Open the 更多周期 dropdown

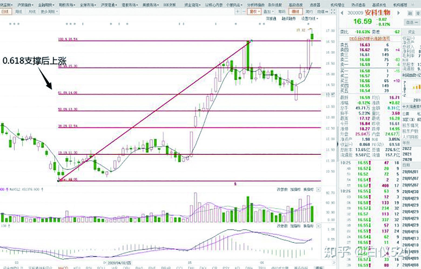49,12
